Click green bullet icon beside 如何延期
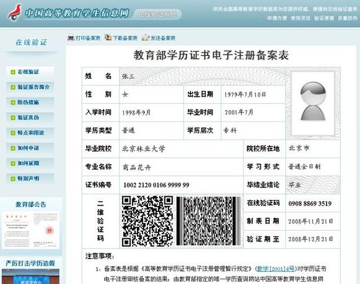 [x=13, y=163]
